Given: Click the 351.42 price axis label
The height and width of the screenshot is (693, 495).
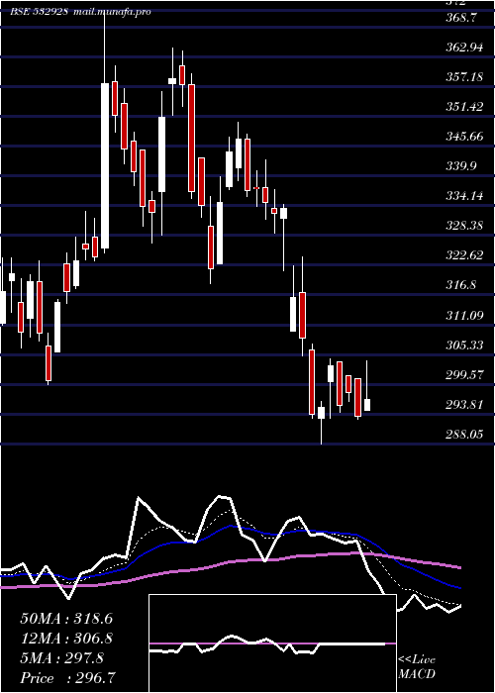Looking at the screenshot, I should pyautogui.click(x=465, y=107).
